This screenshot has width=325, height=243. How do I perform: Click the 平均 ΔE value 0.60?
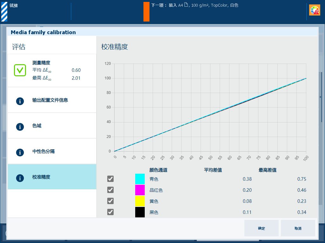point(76,70)
